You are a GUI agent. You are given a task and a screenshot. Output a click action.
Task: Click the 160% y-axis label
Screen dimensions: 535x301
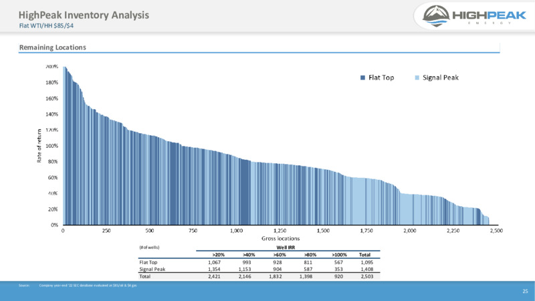point(52,98)
